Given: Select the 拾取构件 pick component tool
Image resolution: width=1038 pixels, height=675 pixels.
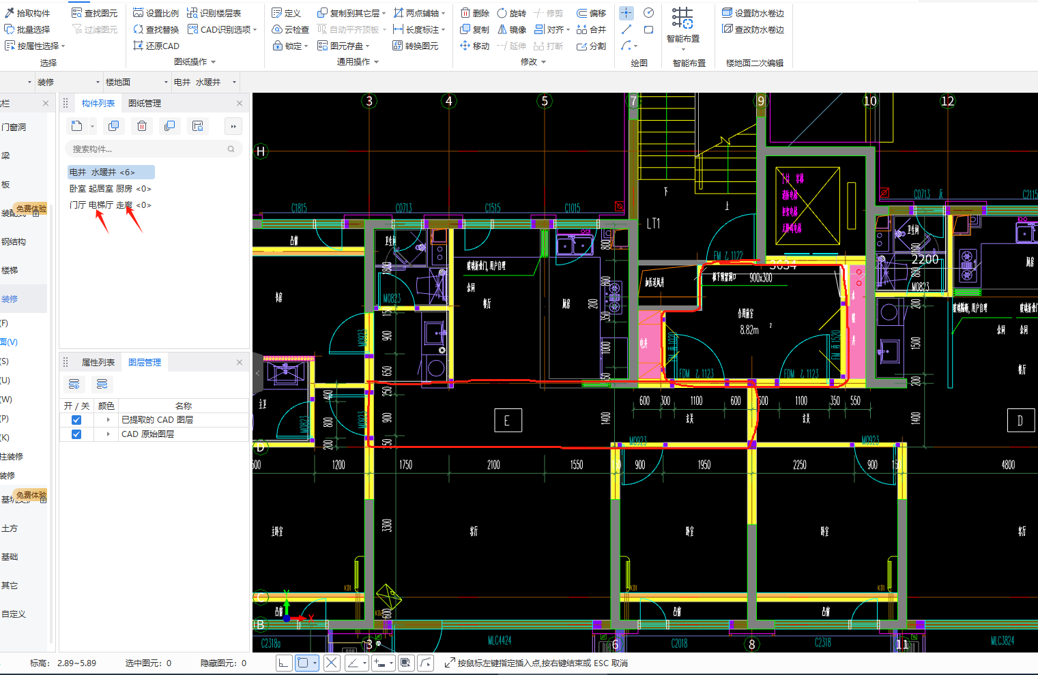Looking at the screenshot, I should (27, 13).
